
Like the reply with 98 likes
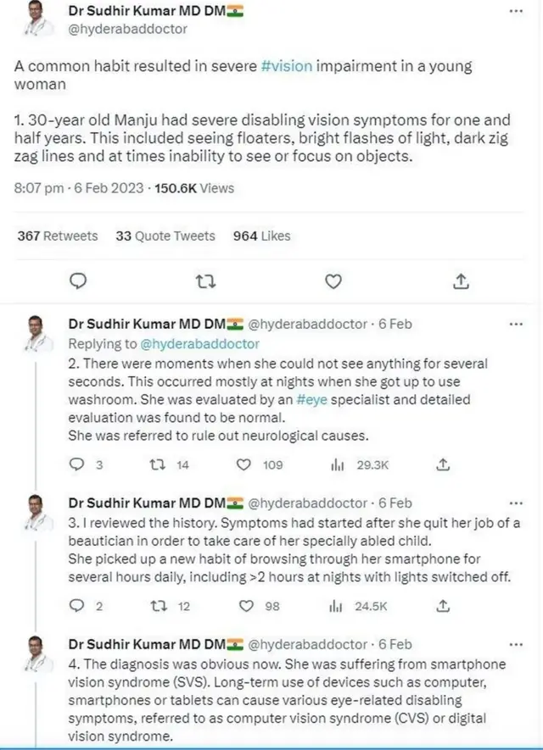pos(246,606)
